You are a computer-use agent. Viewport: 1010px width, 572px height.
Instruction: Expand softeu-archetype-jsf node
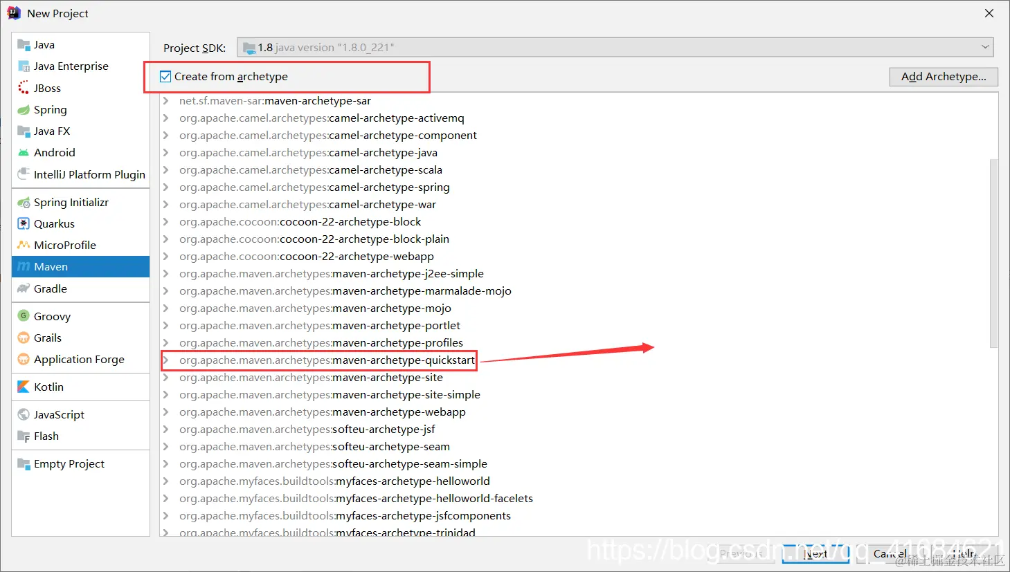[166, 429]
